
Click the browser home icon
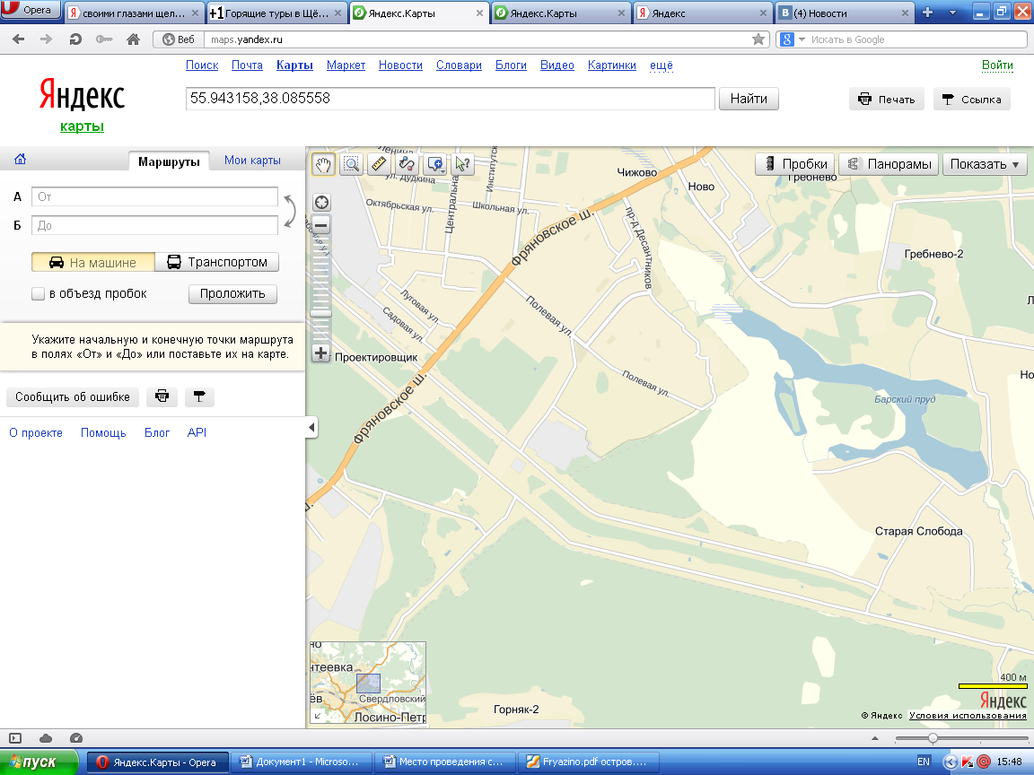[133, 39]
